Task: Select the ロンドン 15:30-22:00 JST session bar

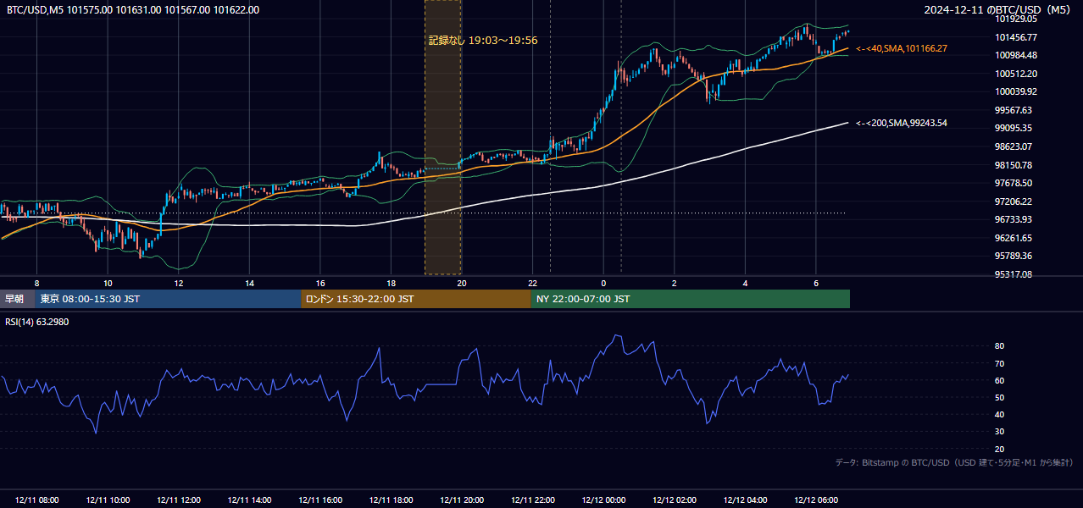Action: (416, 299)
